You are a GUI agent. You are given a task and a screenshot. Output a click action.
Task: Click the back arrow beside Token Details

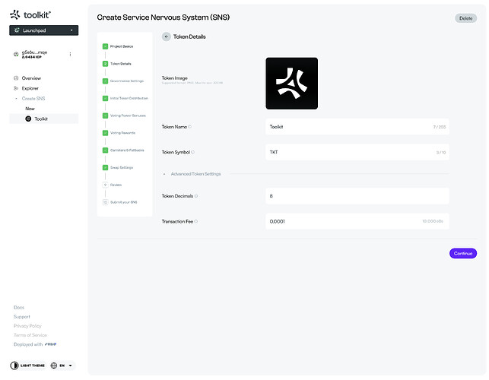(x=167, y=36)
